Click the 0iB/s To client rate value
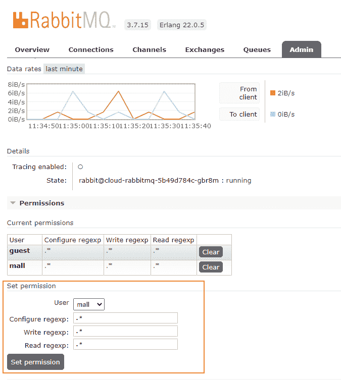341x380 pixels. [286, 114]
